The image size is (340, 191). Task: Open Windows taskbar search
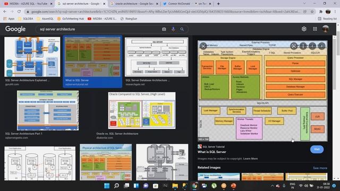pyautogui.click(x=116, y=186)
